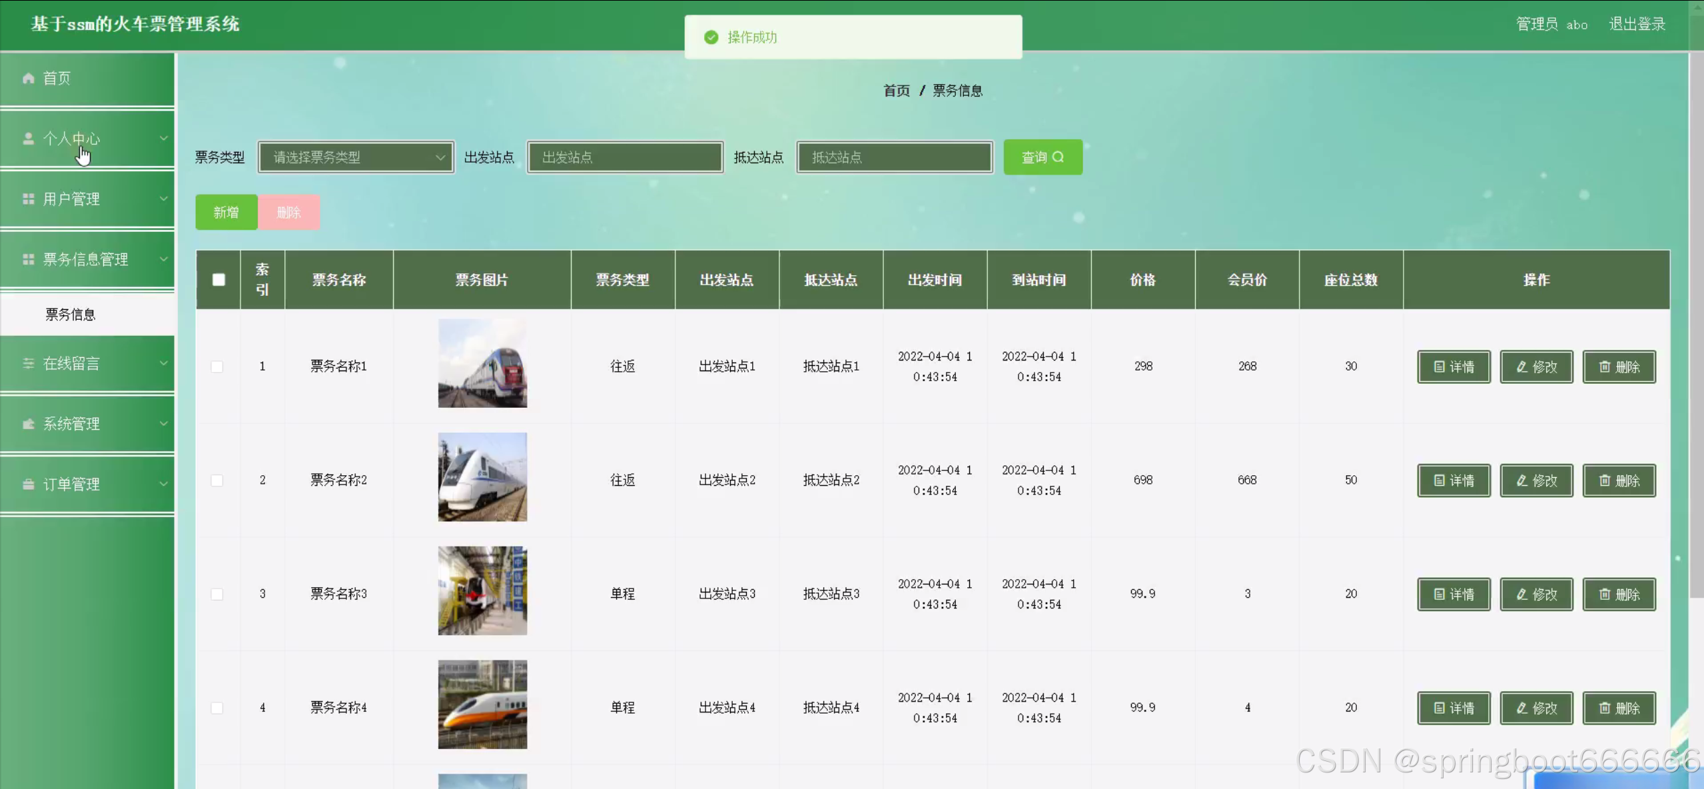Open the 订单管理 menu label
Viewport: 1704px width, 789px height.
pyautogui.click(x=71, y=484)
